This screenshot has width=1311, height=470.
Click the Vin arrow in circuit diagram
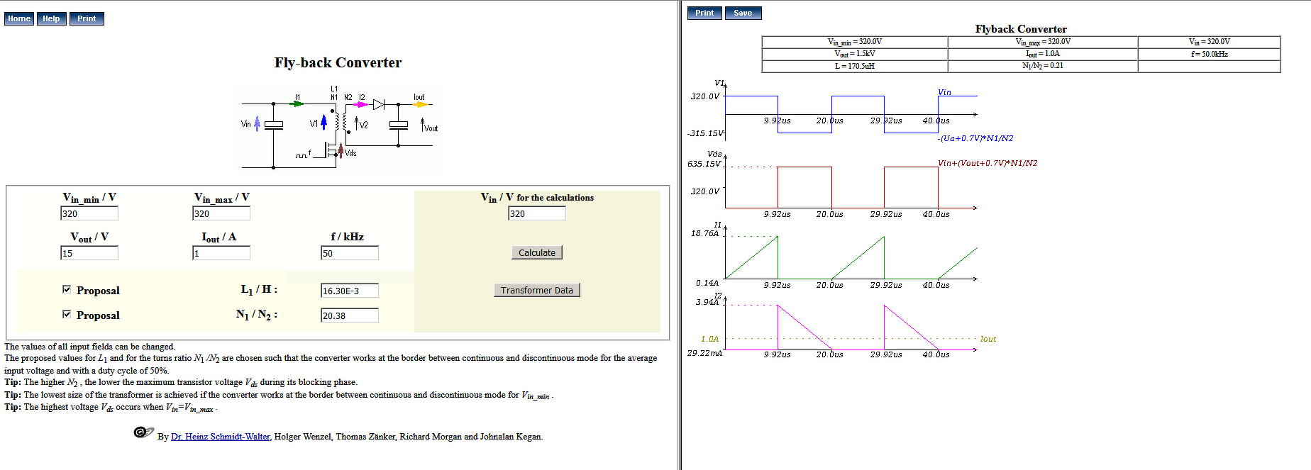point(257,124)
